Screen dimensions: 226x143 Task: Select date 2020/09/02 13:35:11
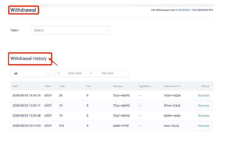26,106
